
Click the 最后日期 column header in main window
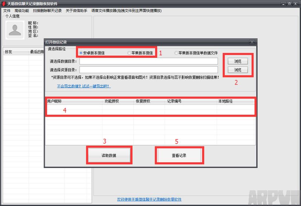(x=37, y=52)
